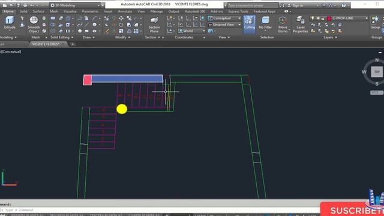The image size is (384, 216).
Task: Toggle layer freeze sun icon
Action: click(x=318, y=18)
